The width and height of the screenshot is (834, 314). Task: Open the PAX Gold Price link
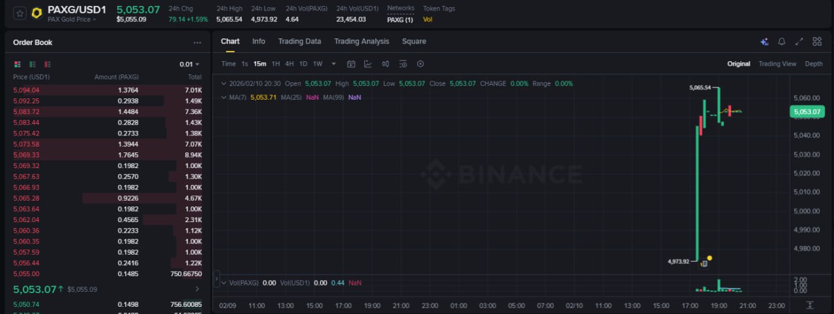[x=71, y=20]
